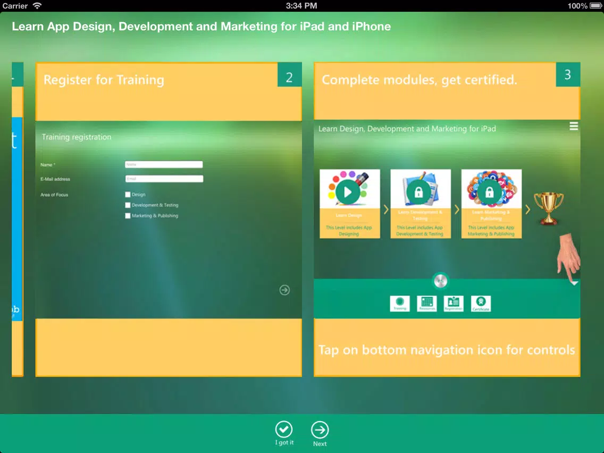
Task: Check the Development & Testing checkbox
Action: pyautogui.click(x=128, y=205)
